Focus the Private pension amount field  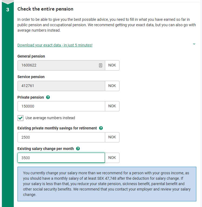pyautogui.click(x=61, y=106)
